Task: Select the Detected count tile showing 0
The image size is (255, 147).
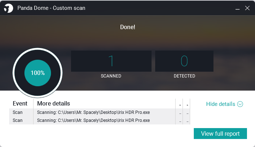Action: click(x=184, y=61)
